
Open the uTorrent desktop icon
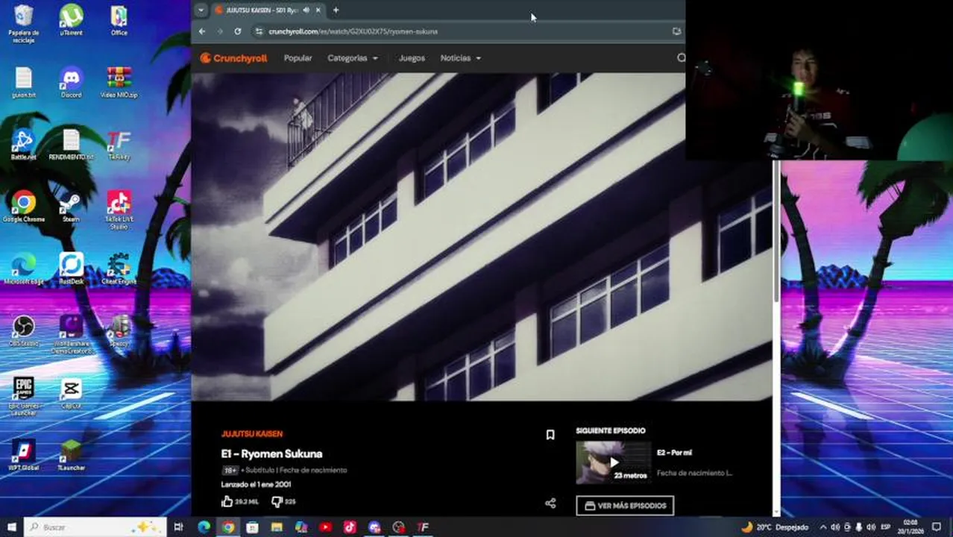click(72, 20)
